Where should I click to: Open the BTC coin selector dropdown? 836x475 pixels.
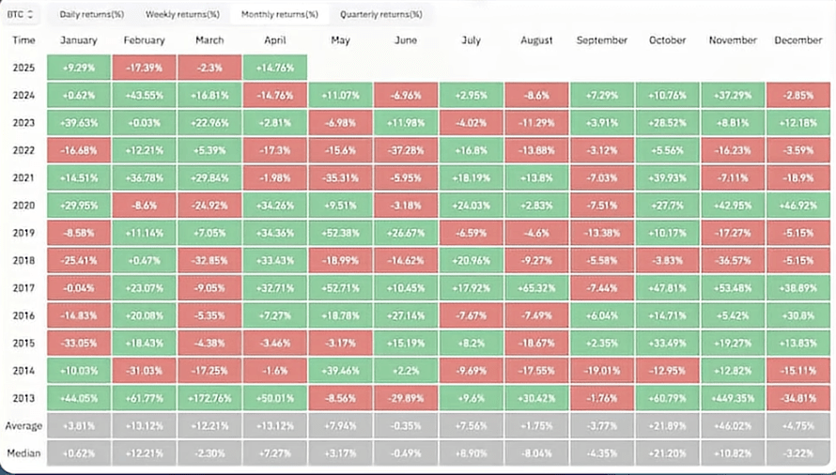click(x=21, y=14)
